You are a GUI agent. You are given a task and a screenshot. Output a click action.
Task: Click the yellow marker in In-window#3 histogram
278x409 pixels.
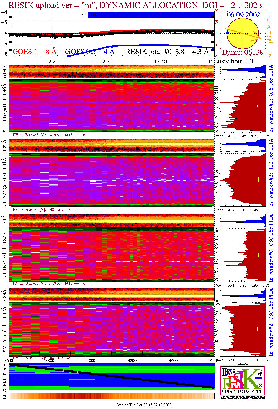click(x=258, y=180)
